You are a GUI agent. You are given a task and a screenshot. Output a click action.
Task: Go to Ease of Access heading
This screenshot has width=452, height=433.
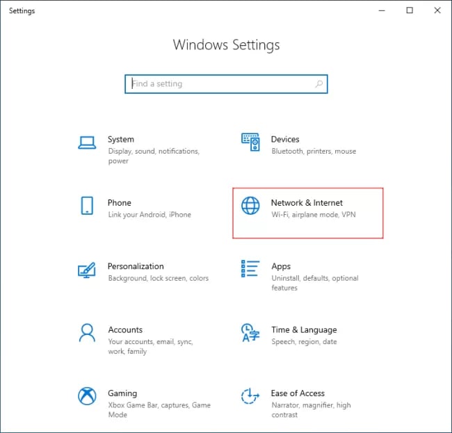298,393
